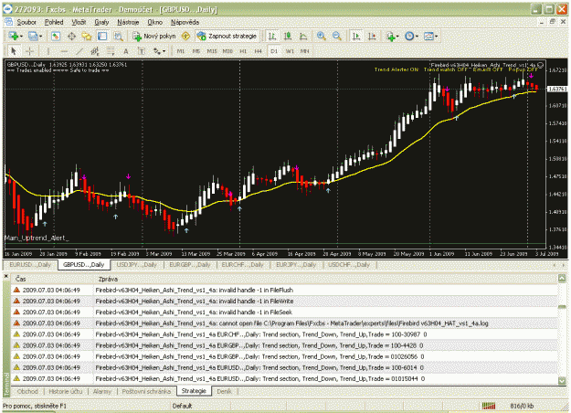
Task: Expand the periodicity clock dropdown
Action: click(x=412, y=36)
